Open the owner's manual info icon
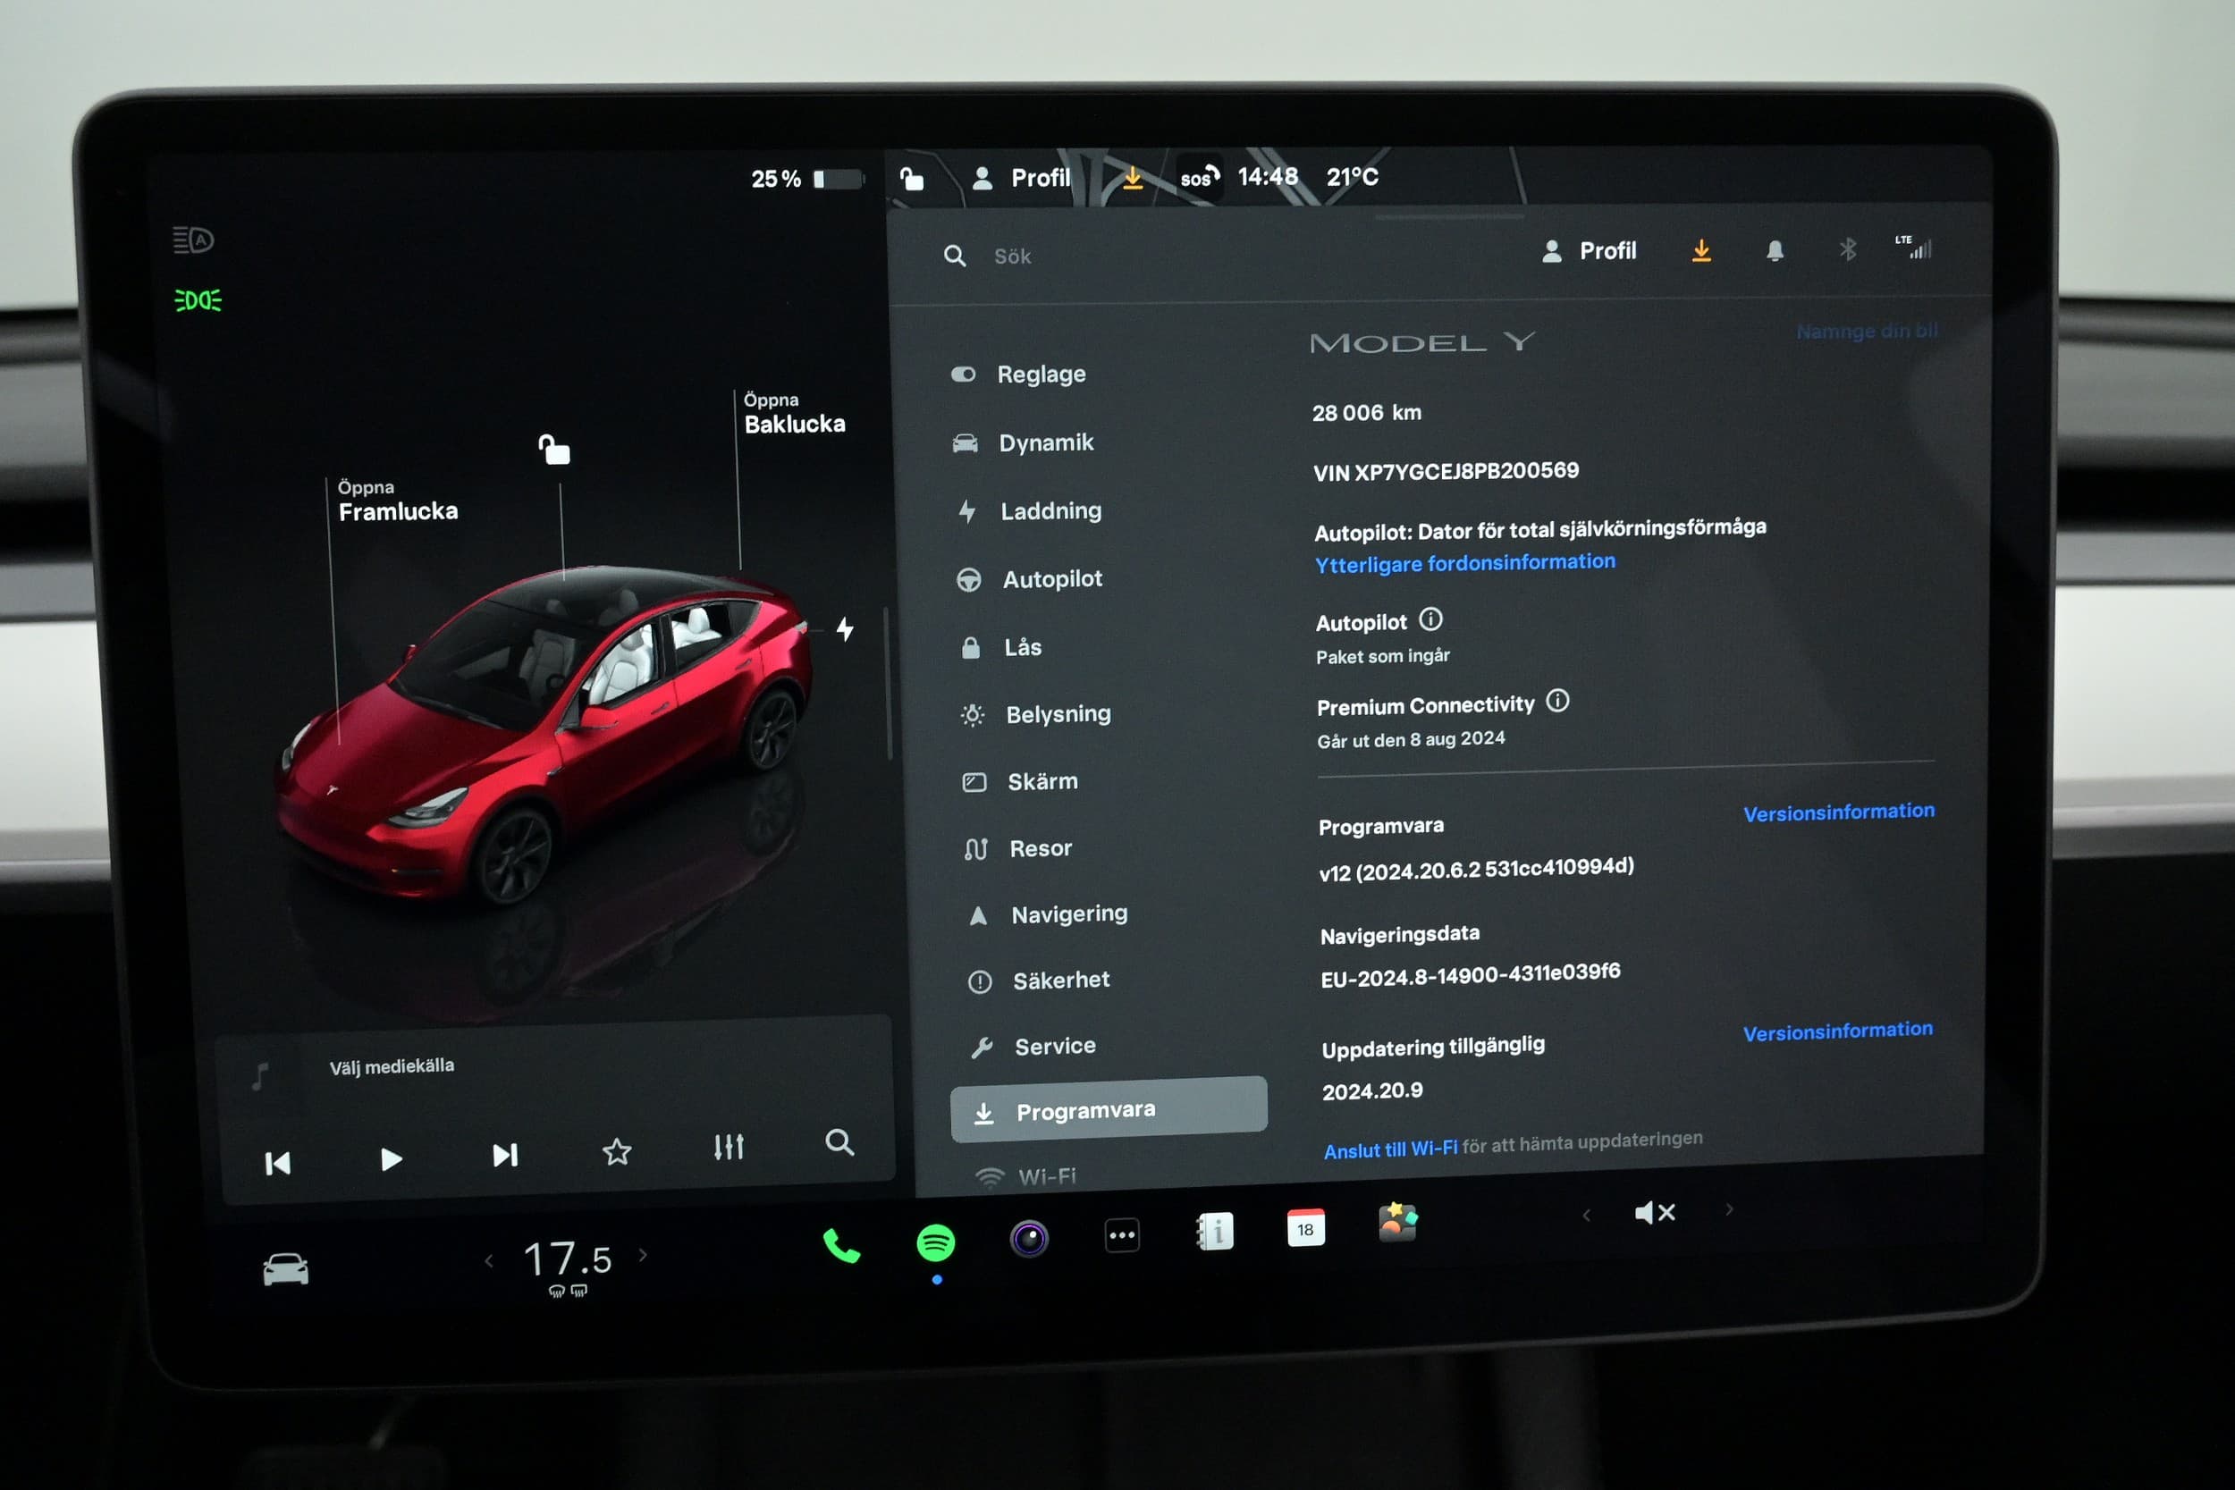2235x1490 pixels. pyautogui.click(x=1215, y=1232)
